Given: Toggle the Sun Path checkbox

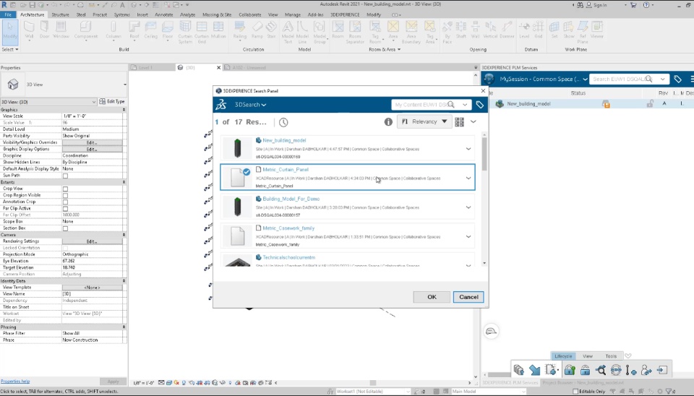Looking at the screenshot, I should 65,176.
